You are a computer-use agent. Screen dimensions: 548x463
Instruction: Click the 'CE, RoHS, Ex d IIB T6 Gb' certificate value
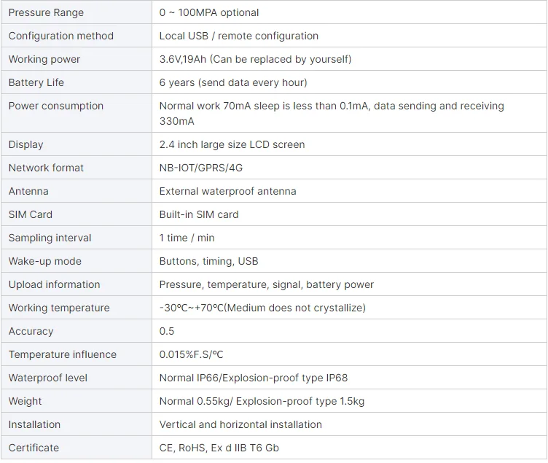coord(219,448)
